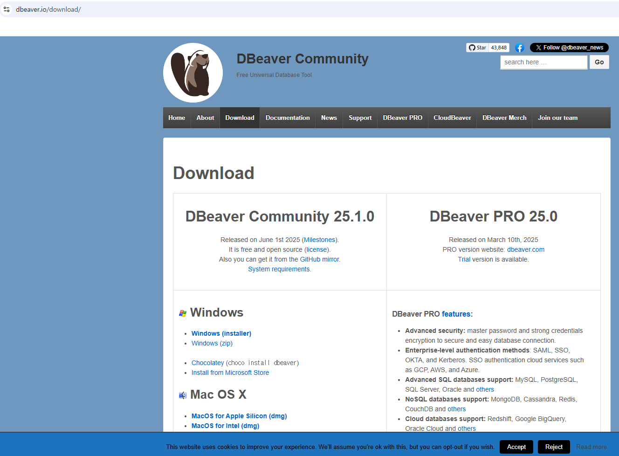The image size is (619, 456).
Task: Click the Windows logo icon
Action: (x=183, y=313)
